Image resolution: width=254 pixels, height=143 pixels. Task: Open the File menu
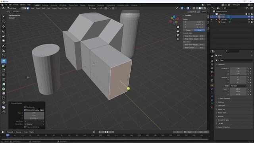click(6, 5)
